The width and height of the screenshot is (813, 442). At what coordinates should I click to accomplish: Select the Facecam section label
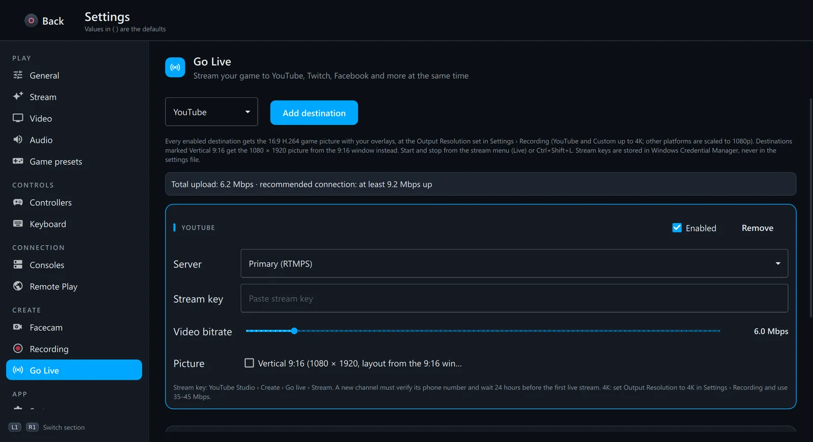[x=46, y=327]
